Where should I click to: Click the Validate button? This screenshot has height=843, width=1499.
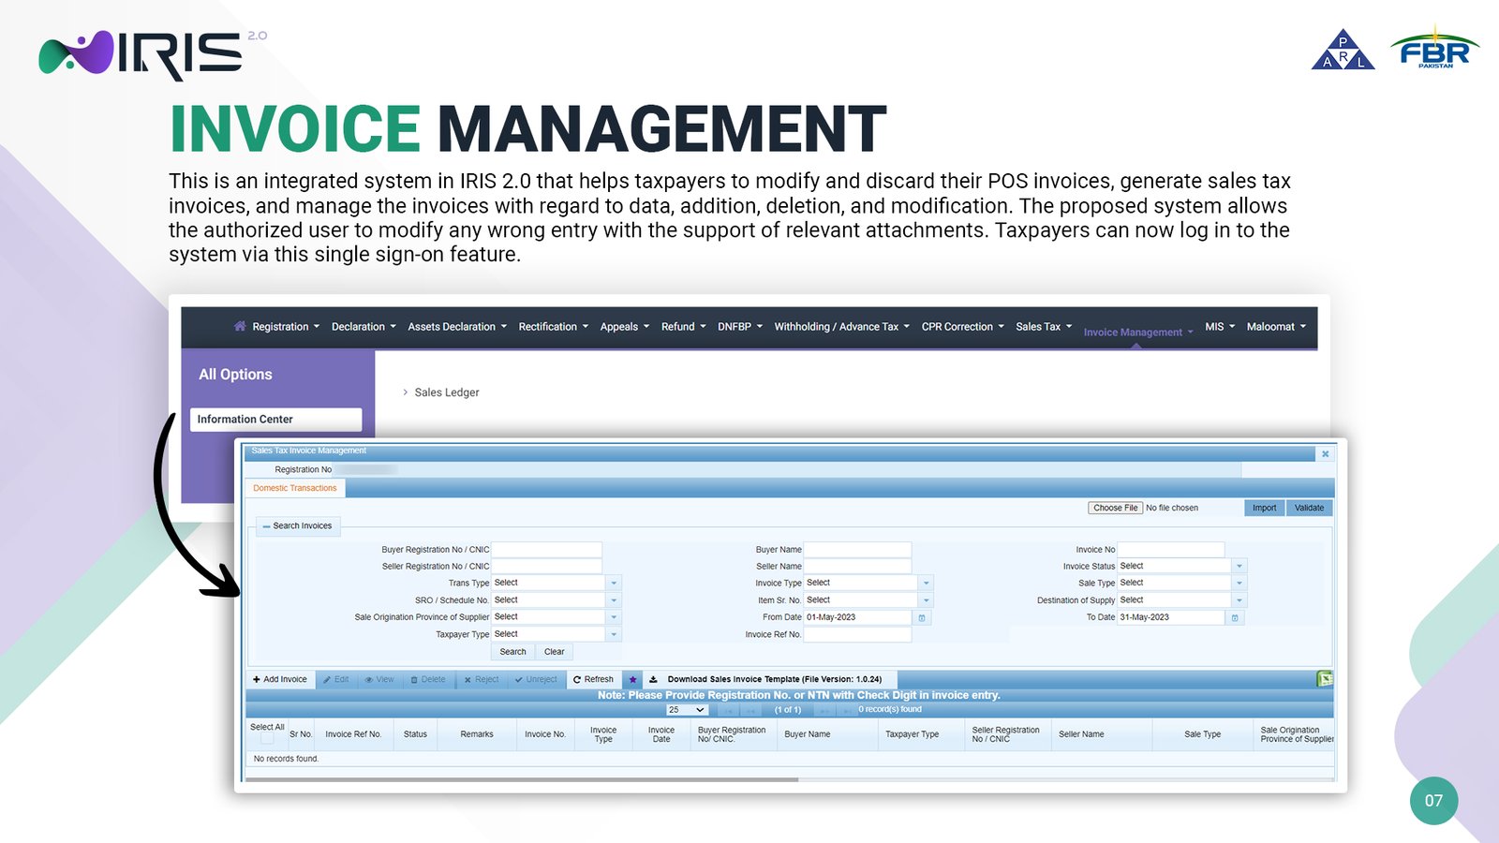pyautogui.click(x=1309, y=508)
